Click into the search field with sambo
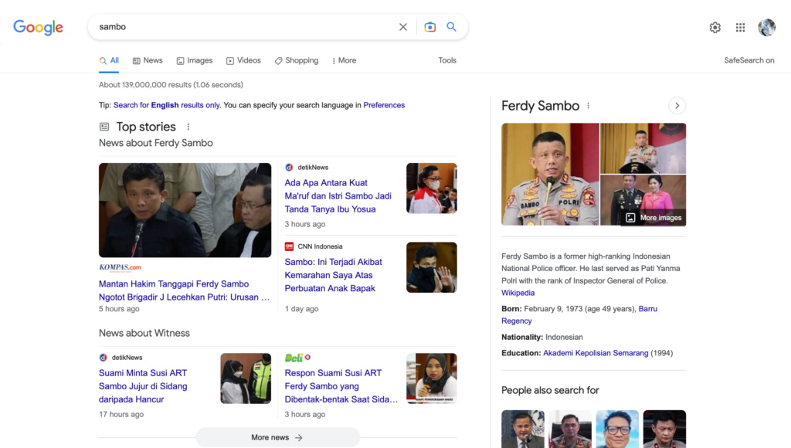This screenshot has width=791, height=448. coord(239,27)
